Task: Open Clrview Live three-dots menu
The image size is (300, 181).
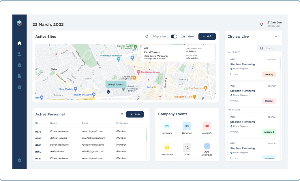Action: pyautogui.click(x=277, y=37)
